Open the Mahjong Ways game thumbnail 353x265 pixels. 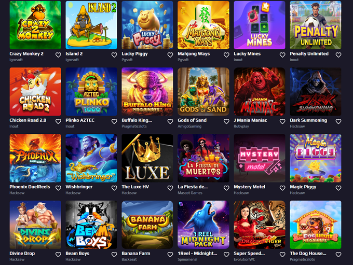203,25
